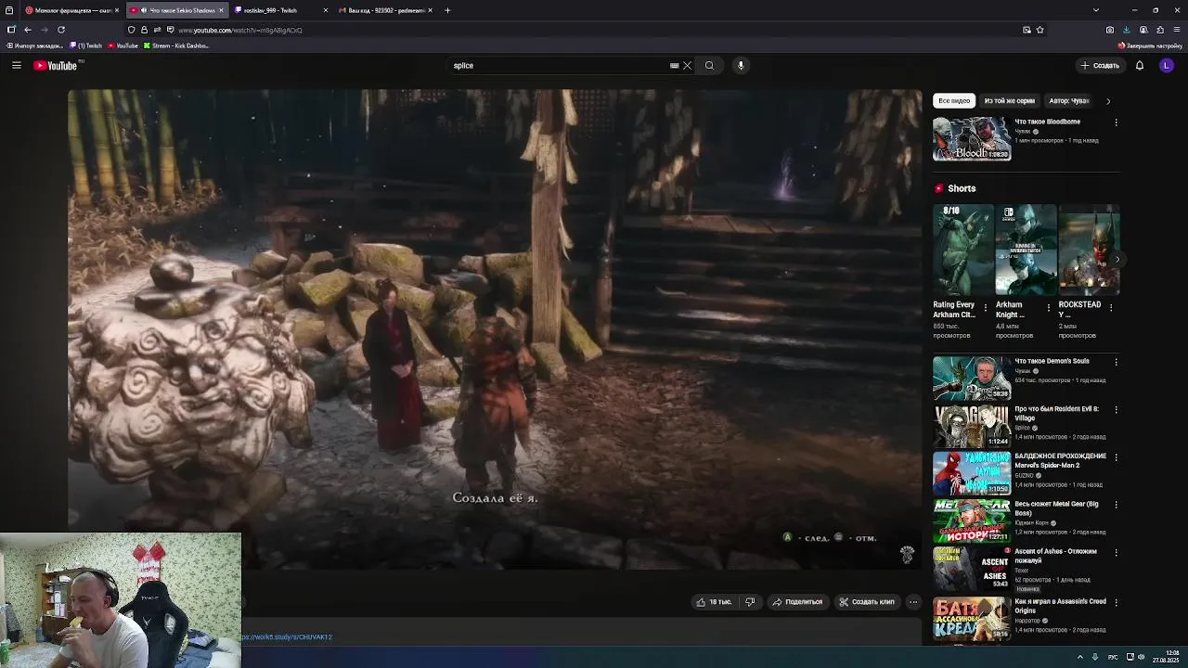Like the video with thumbs up

(715, 601)
